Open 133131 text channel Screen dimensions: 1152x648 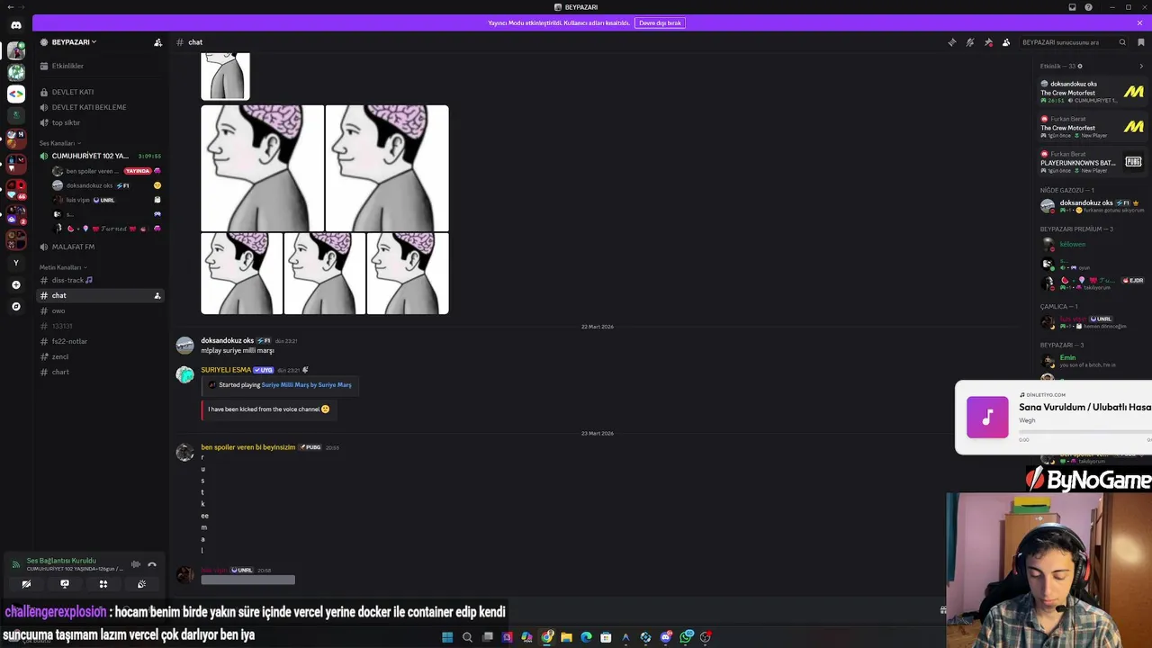[99, 326]
